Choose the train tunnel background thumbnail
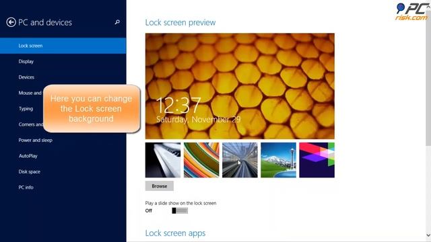431x242 pixels. (x=240, y=160)
